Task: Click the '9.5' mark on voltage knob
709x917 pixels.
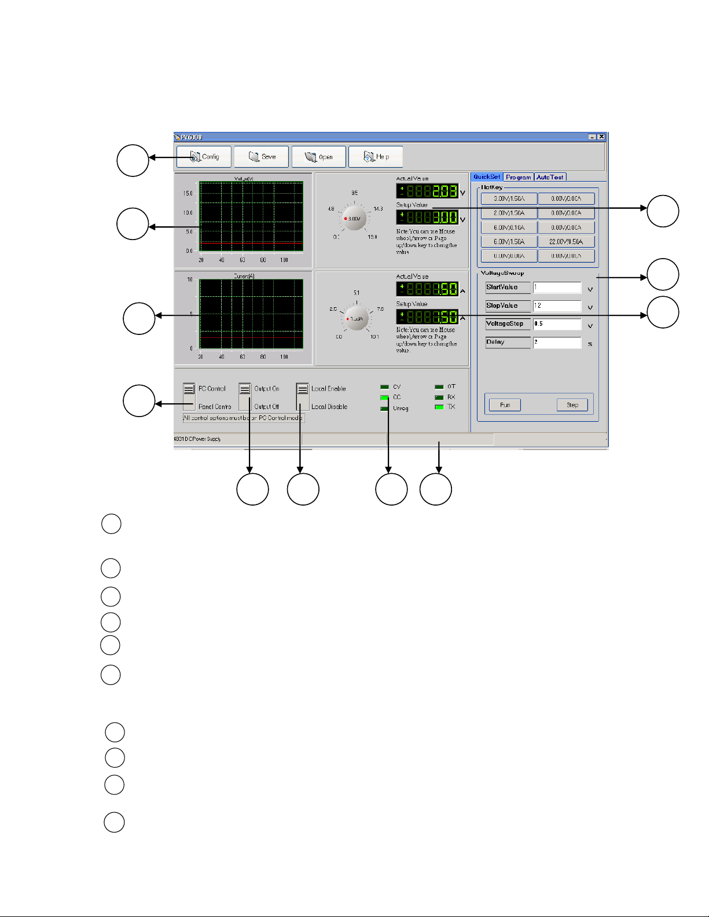Action: (354, 193)
